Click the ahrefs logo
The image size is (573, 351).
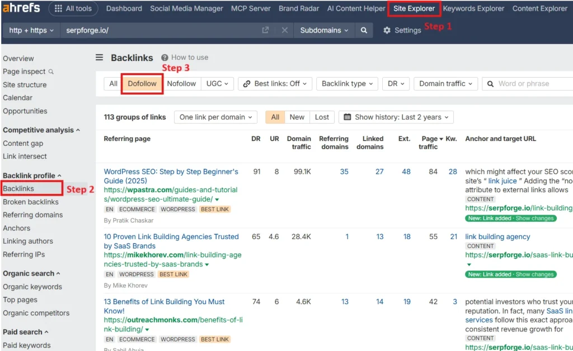point(21,8)
